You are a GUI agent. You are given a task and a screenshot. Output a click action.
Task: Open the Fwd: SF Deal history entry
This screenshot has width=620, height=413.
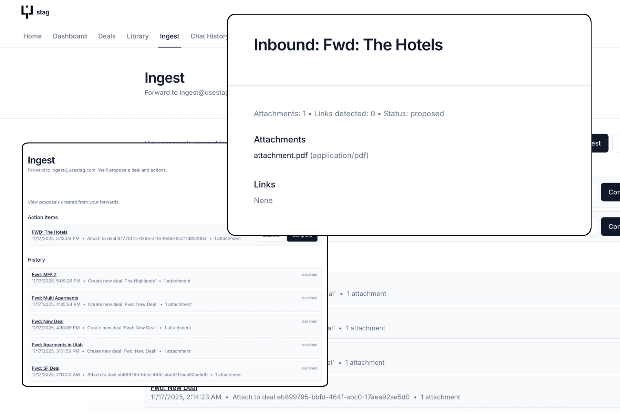[x=45, y=368]
